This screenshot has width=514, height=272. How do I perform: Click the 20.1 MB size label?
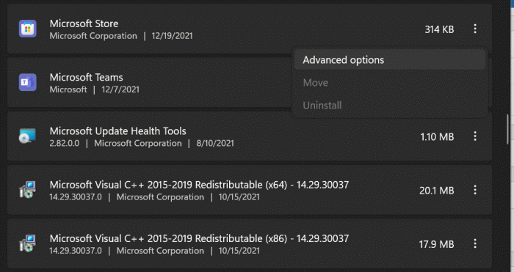click(437, 191)
